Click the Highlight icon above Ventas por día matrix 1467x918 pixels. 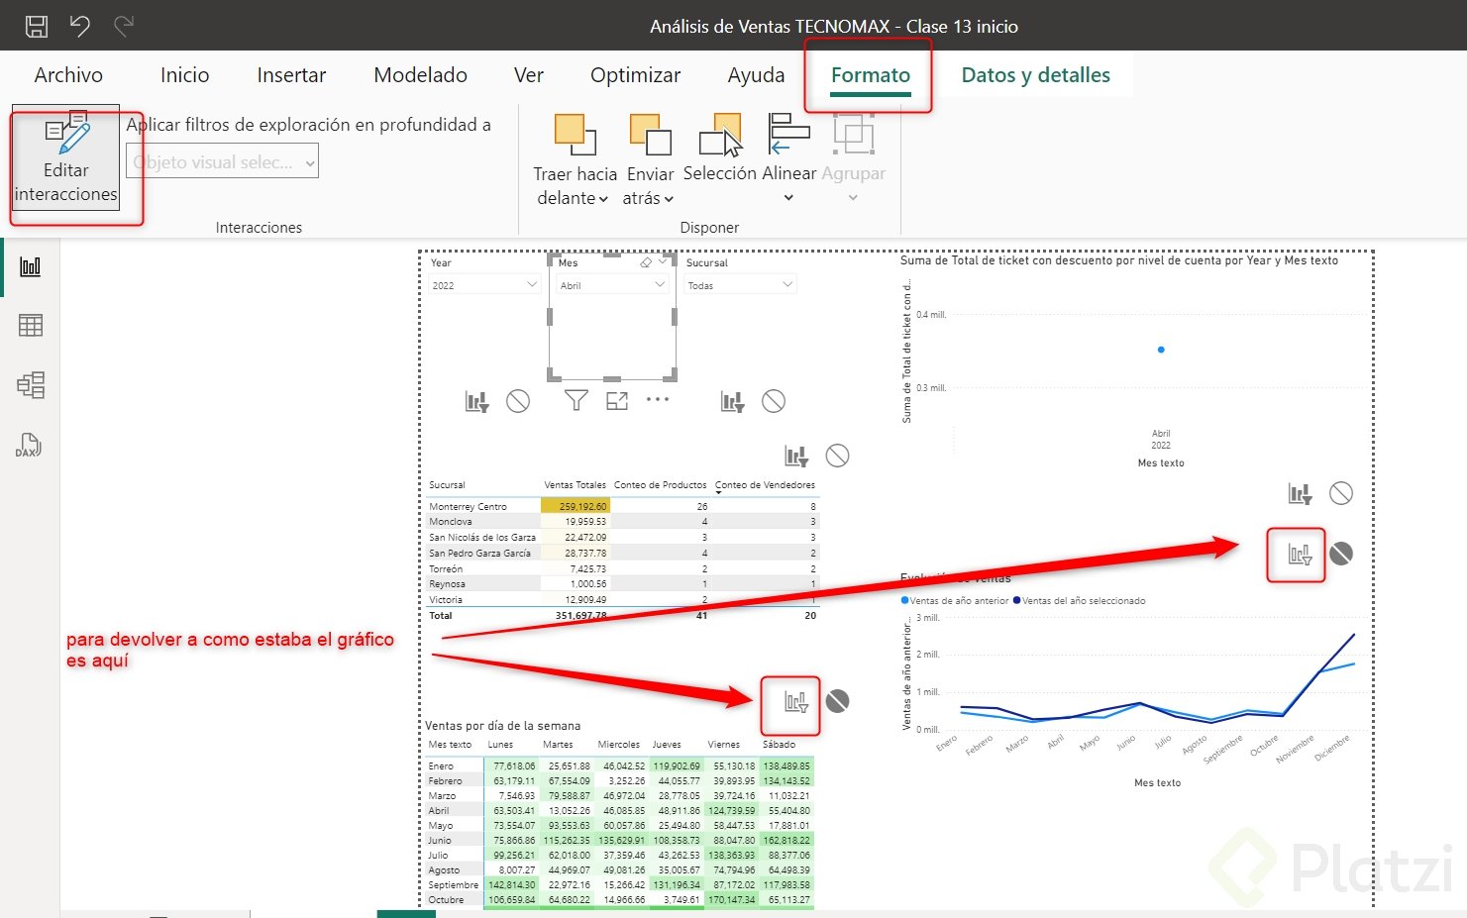pos(796,702)
